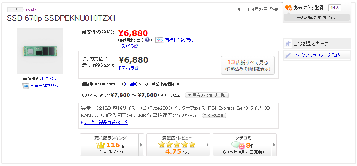This screenshot has width=357, height=166.
Task: Expand arrow beside 売れ筋ランキング panel
Action: (x=141, y=145)
